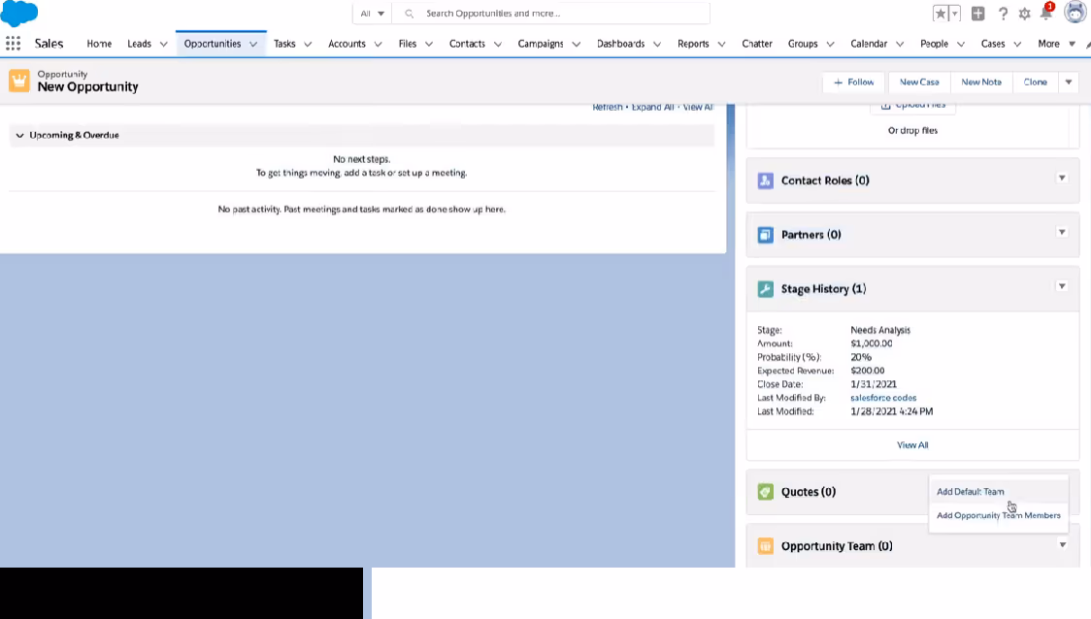Open Salesforce Setup gear icon
This screenshot has height=619, width=1091.
[x=1022, y=14]
